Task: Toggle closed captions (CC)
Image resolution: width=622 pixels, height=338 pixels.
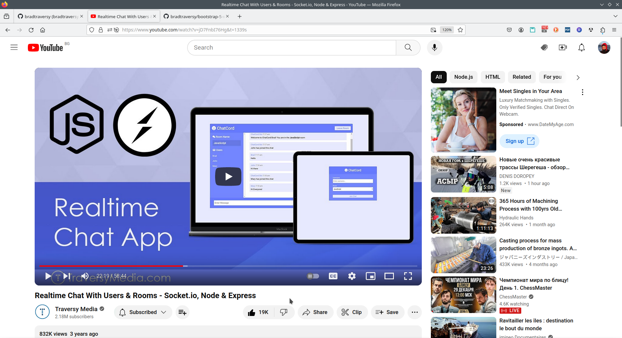Action: [333, 276]
